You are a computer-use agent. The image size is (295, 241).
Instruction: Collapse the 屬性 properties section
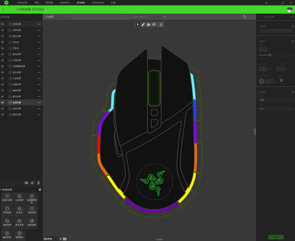[259, 41]
